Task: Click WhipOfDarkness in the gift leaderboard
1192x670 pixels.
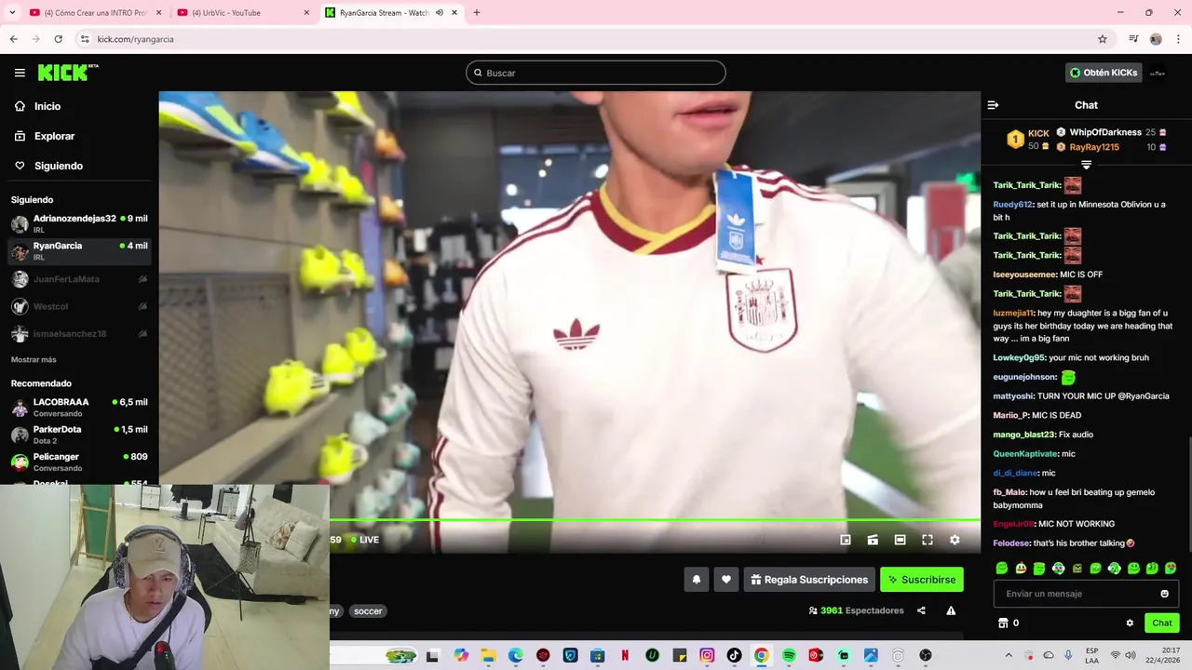Action: [1105, 132]
